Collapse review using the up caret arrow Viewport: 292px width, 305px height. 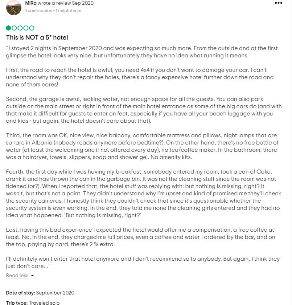(x=32, y=276)
